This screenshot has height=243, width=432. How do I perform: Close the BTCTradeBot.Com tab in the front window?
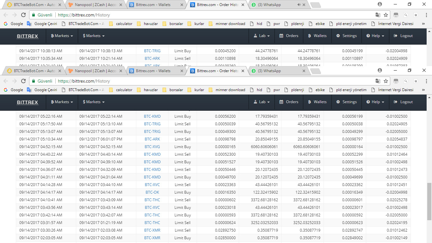pos(59,71)
